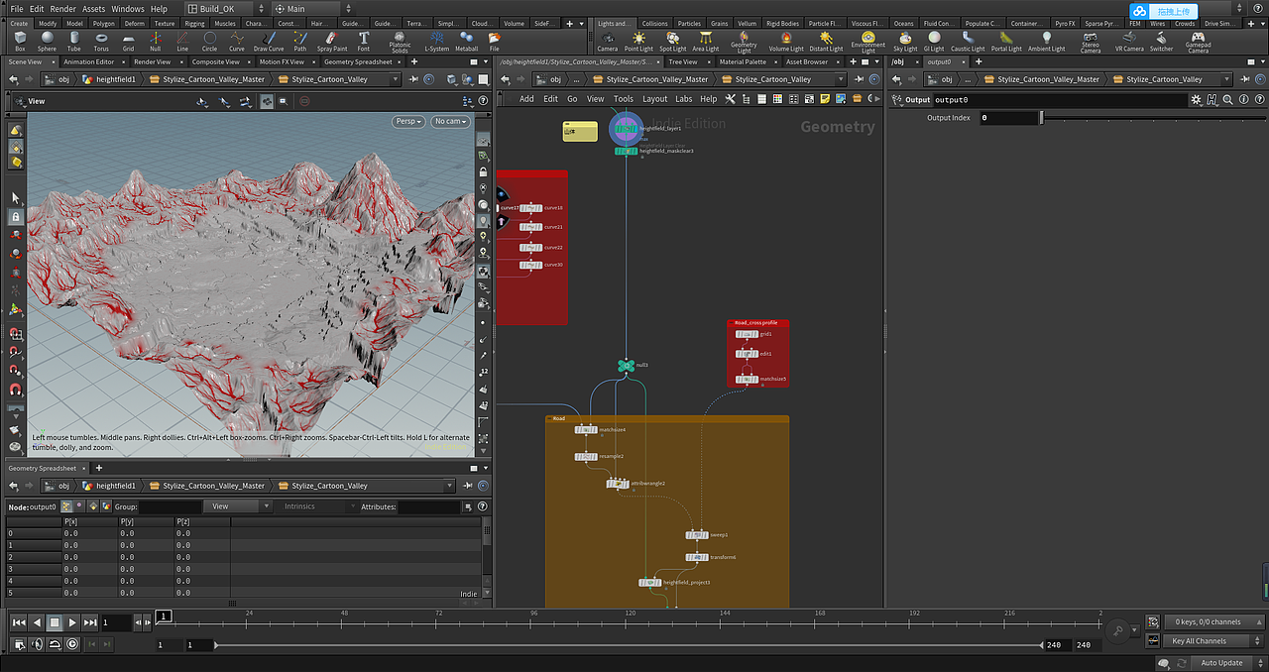Image resolution: width=1269 pixels, height=672 pixels.
Task: Open the Assets menu
Action: 93,9
